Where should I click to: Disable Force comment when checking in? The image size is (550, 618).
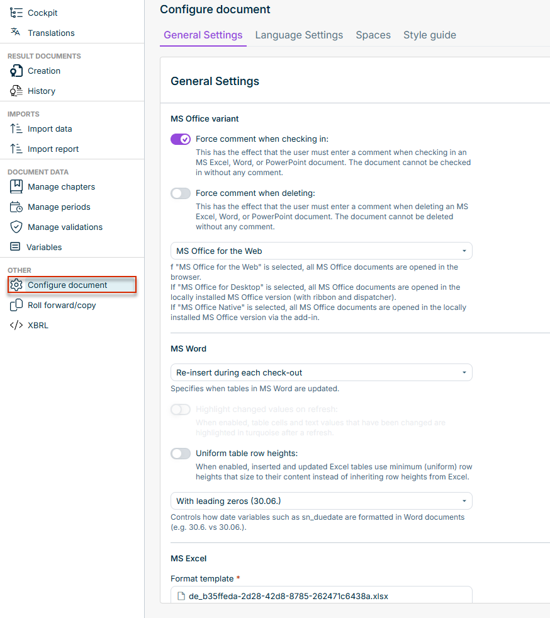coord(181,139)
